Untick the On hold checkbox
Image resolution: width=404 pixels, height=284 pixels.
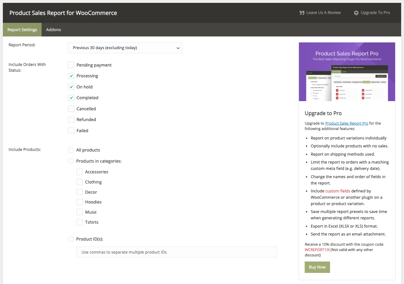[71, 87]
